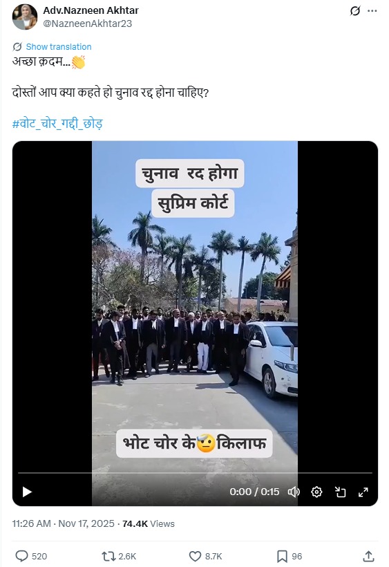This screenshot has height=567, width=389.
Task: Seek on the video progress bar
Action: [x=195, y=473]
